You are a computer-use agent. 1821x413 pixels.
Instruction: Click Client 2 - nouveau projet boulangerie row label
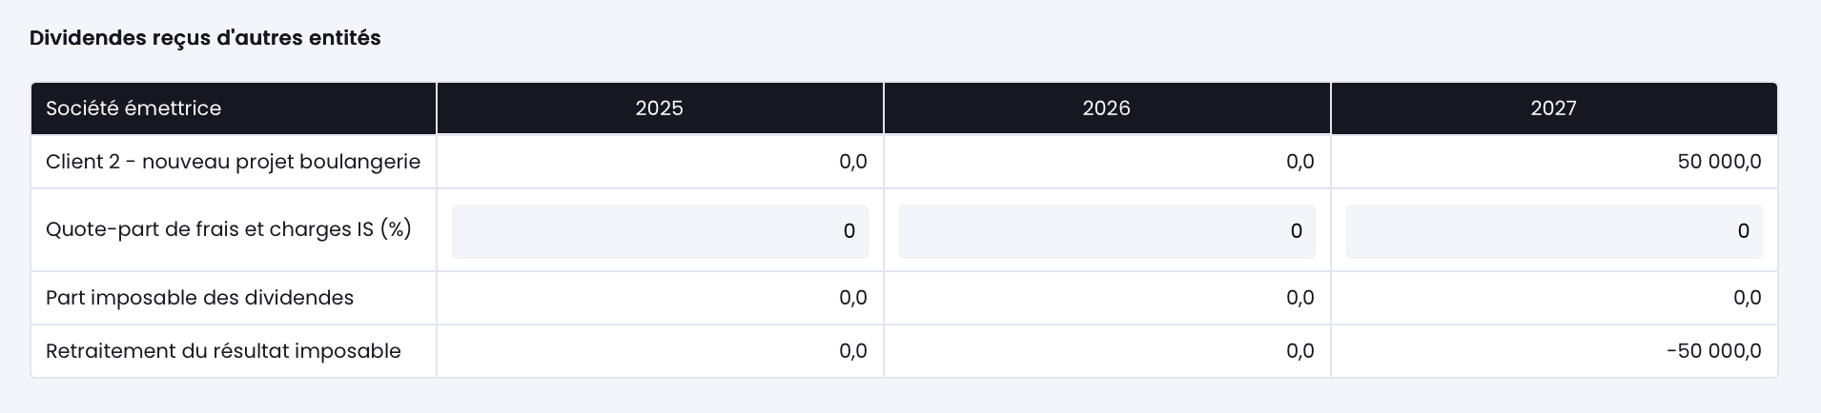click(x=233, y=162)
